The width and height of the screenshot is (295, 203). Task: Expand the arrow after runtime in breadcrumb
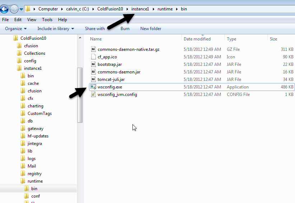177,9
